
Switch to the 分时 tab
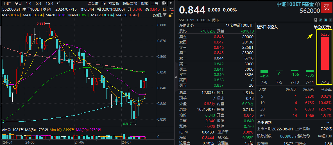[7, 3]
